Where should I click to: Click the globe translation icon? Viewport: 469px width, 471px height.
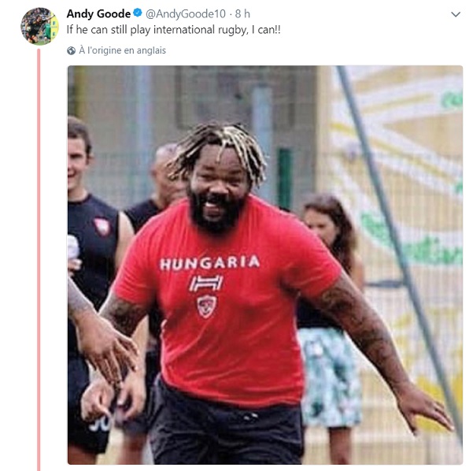71,50
